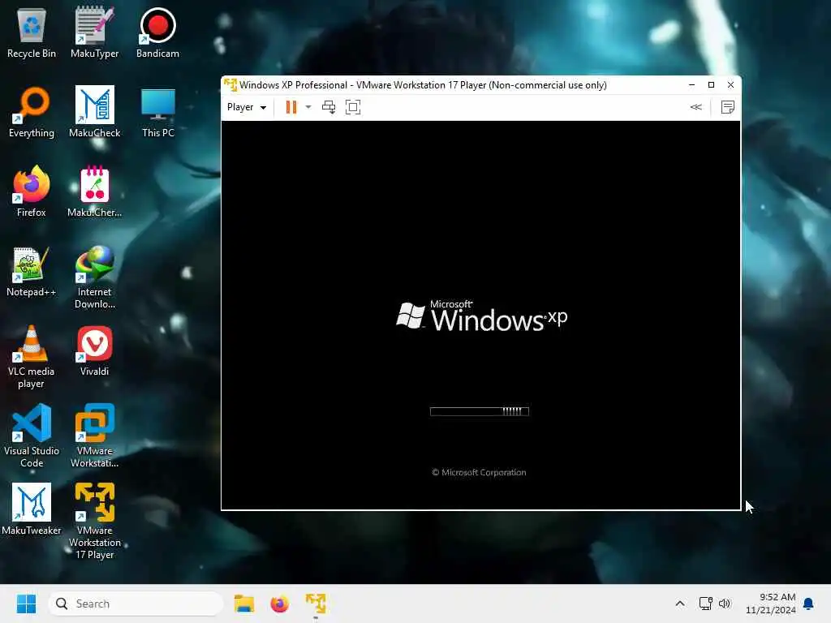Minimize the VMware Player window
The width and height of the screenshot is (831, 623).
tap(691, 84)
